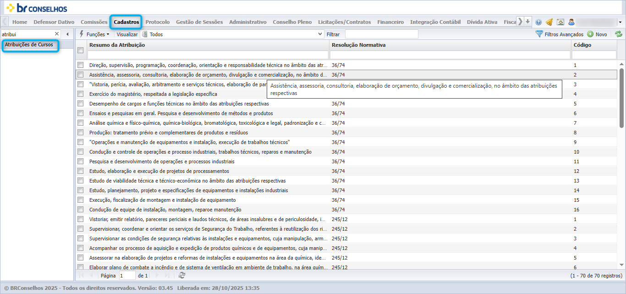This screenshot has width=626, height=294.
Task: Go to last page arrow in pagination
Action: point(167,275)
